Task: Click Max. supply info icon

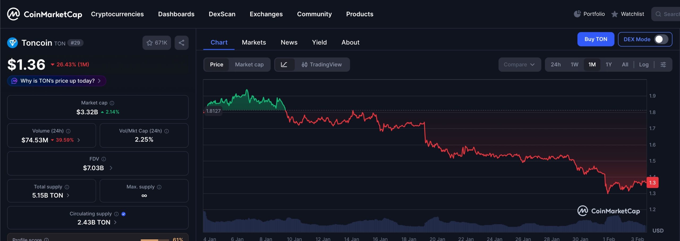Action: pyautogui.click(x=159, y=187)
